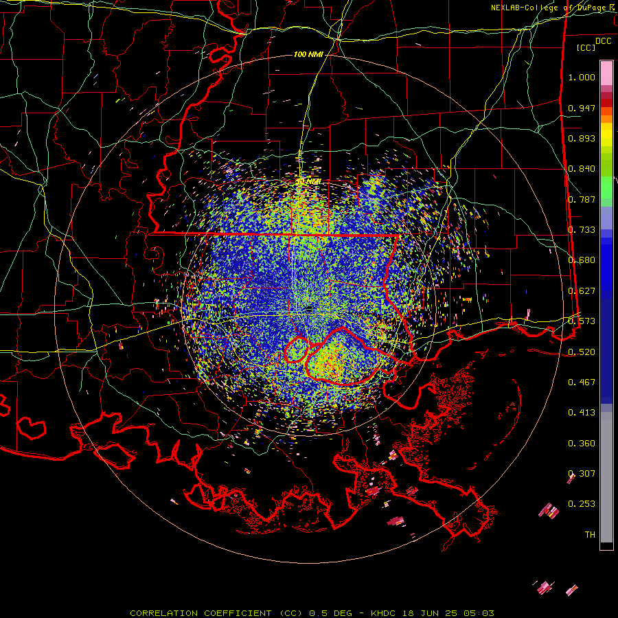
Task: Click the 0.947 legend value
Action: (x=582, y=108)
